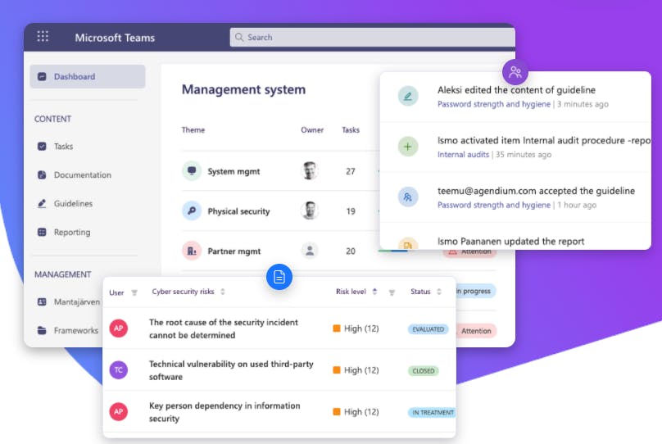Viewport: 662px width, 444px height.
Task: Click the Reporting icon in sidebar
Action: [x=42, y=232]
